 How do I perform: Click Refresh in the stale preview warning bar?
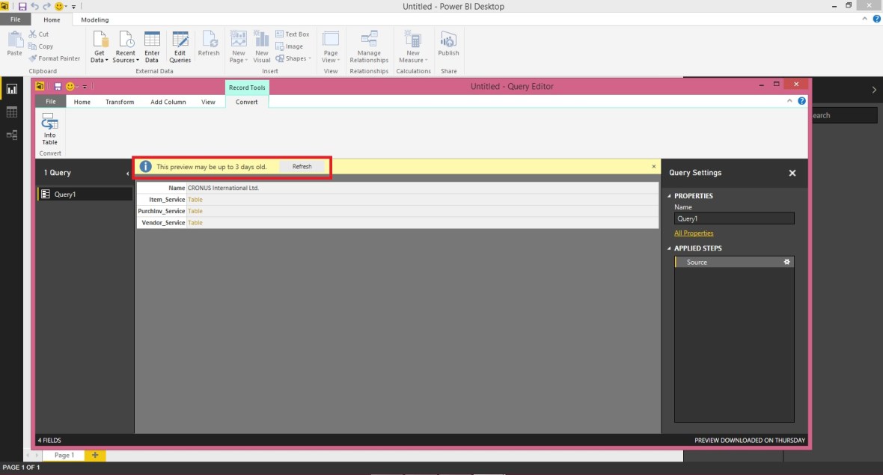(302, 166)
